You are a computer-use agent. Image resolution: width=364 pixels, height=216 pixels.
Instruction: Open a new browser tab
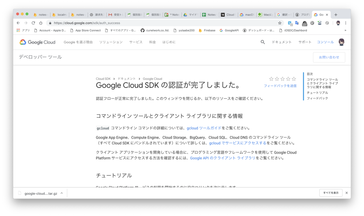[x=336, y=15]
